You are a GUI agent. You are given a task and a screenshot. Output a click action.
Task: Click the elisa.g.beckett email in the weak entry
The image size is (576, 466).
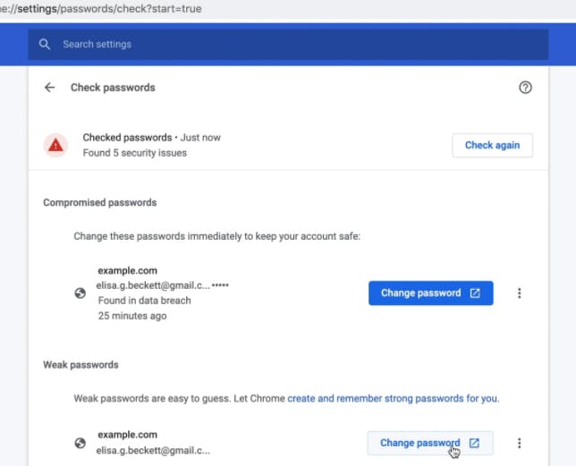(153, 450)
